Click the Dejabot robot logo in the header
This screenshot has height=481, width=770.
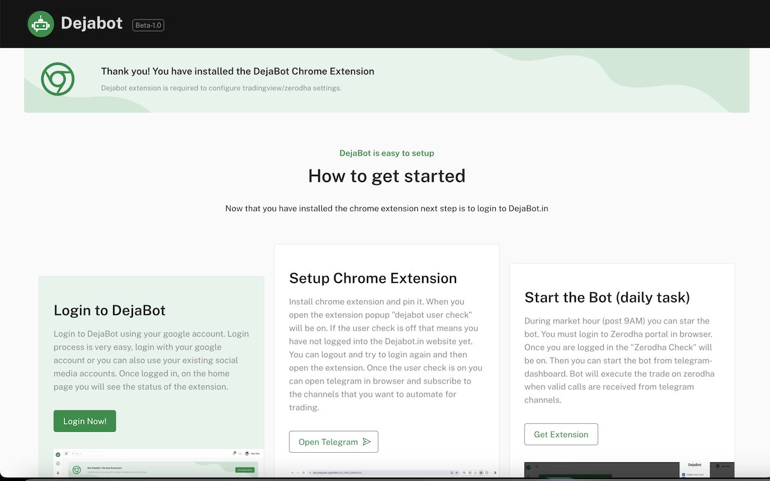pos(40,23)
